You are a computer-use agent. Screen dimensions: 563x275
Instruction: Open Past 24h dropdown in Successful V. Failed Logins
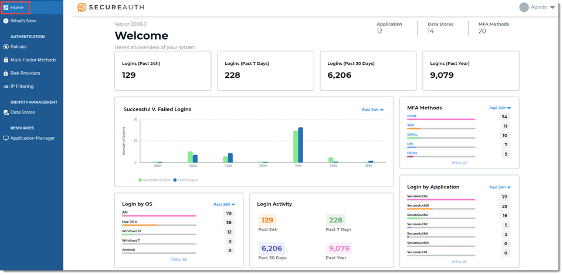pyautogui.click(x=373, y=110)
